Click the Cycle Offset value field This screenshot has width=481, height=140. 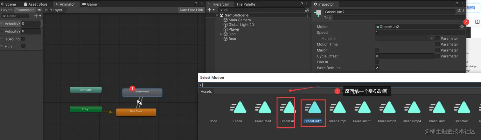tap(405, 56)
